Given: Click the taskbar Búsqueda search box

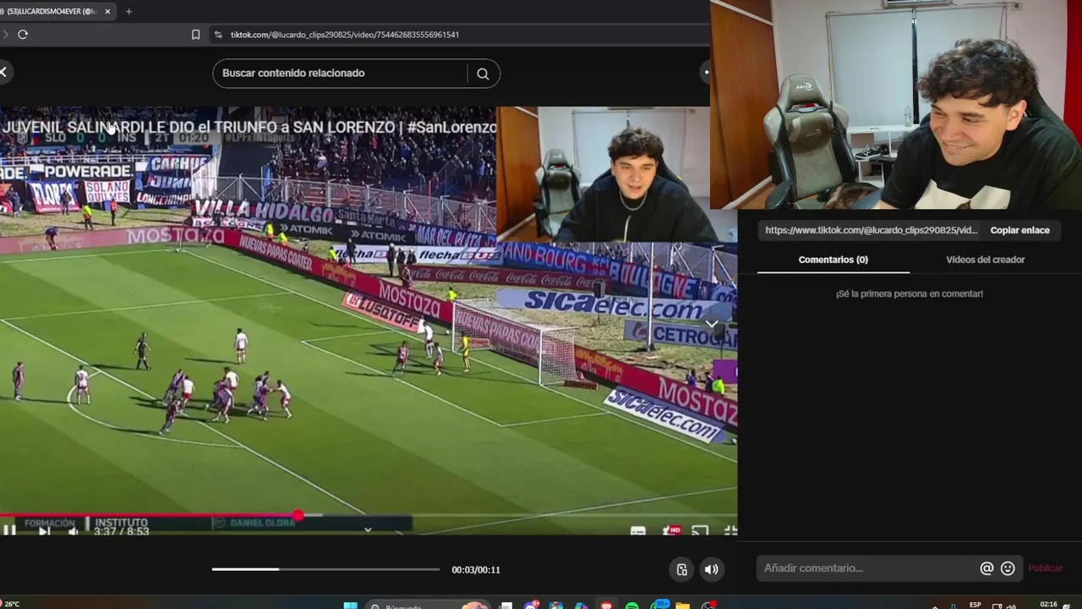Looking at the screenshot, I should (429, 606).
